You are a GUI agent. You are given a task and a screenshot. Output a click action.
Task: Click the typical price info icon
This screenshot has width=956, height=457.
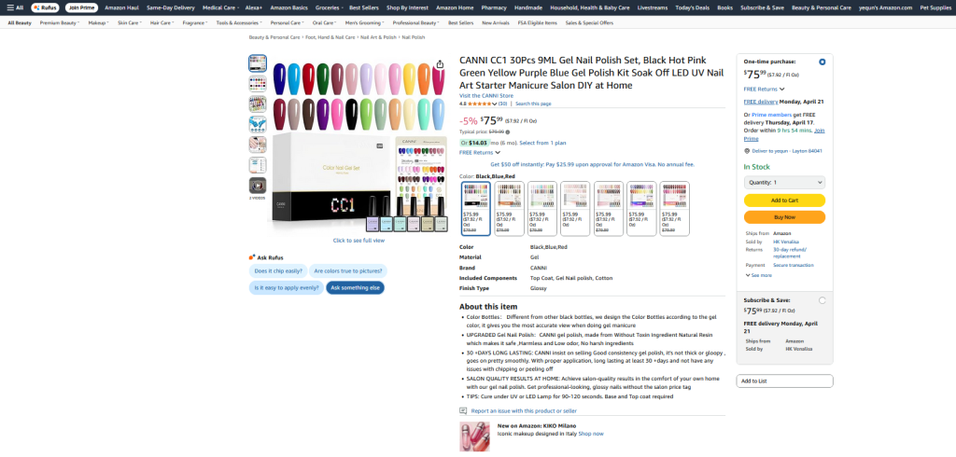pyautogui.click(x=508, y=132)
